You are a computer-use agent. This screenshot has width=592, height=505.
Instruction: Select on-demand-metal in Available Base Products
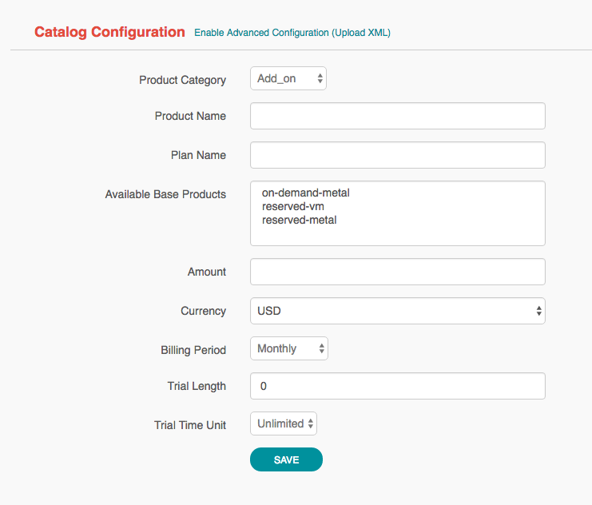[306, 193]
